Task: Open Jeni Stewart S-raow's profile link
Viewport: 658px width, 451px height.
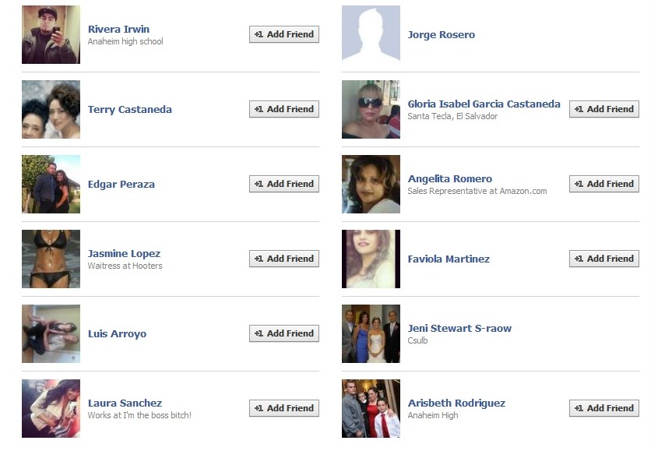Action: pos(459,329)
